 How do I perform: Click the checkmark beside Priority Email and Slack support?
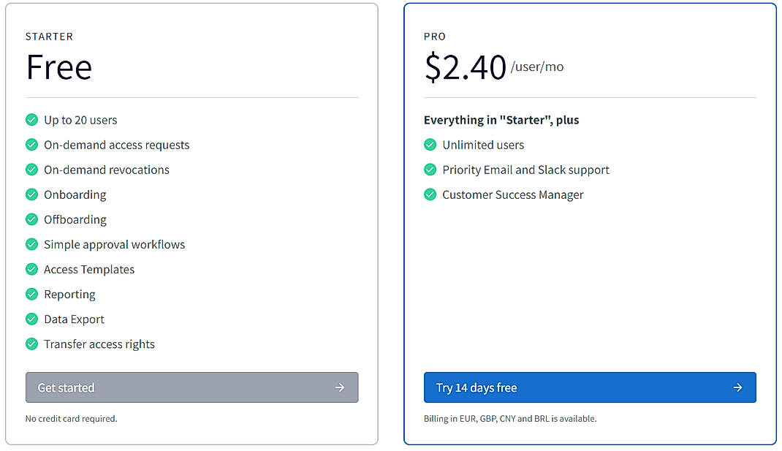pyautogui.click(x=430, y=170)
